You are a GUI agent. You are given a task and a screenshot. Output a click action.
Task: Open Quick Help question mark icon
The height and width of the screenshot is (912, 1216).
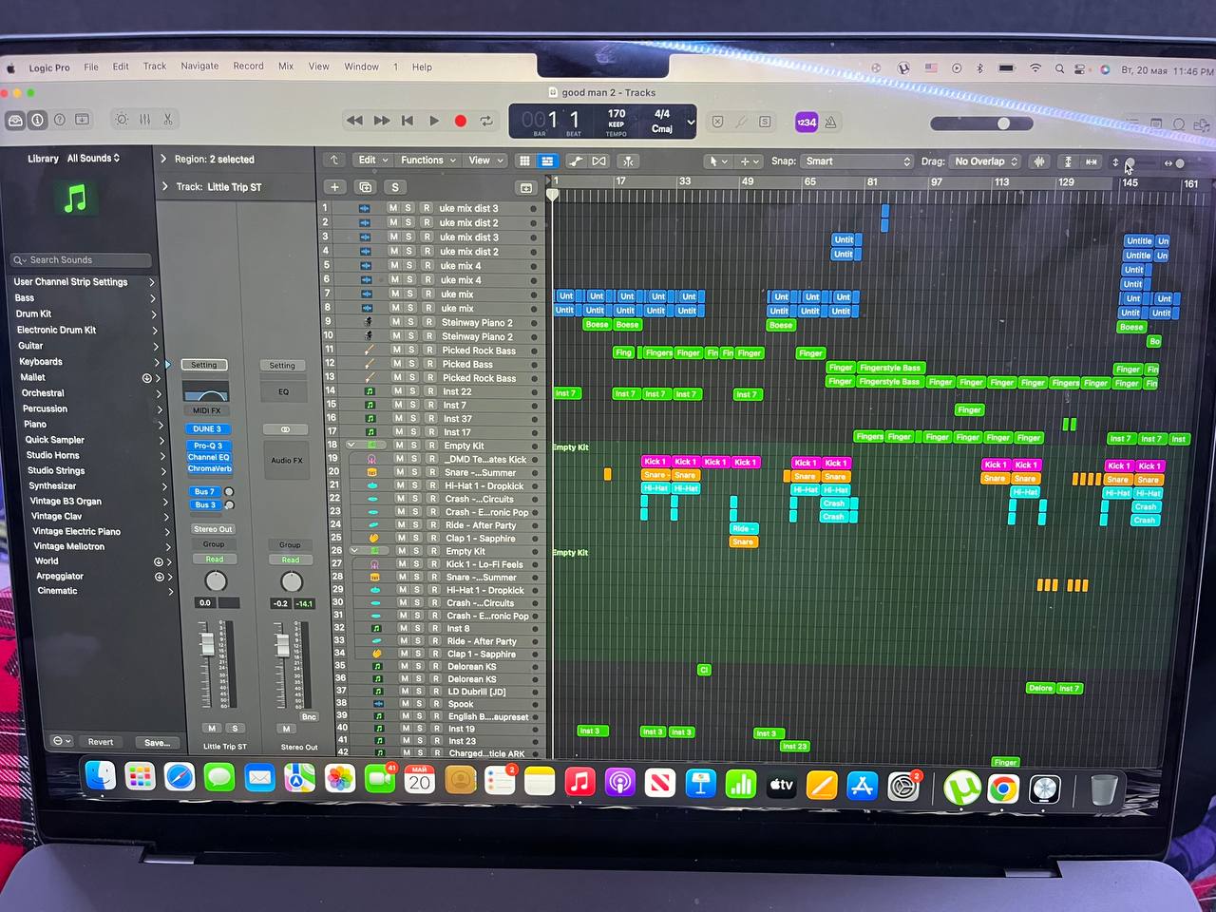coord(60,120)
